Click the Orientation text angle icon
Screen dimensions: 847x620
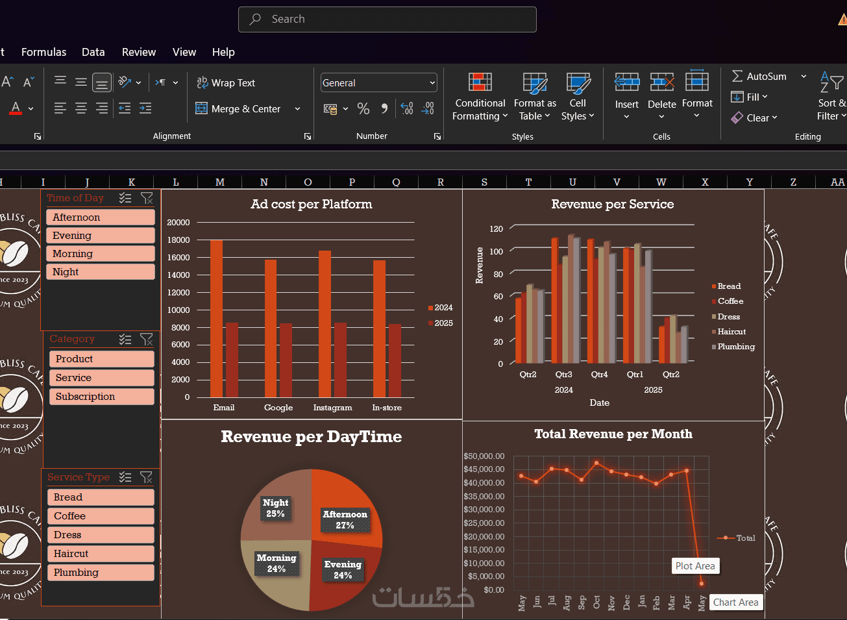125,82
